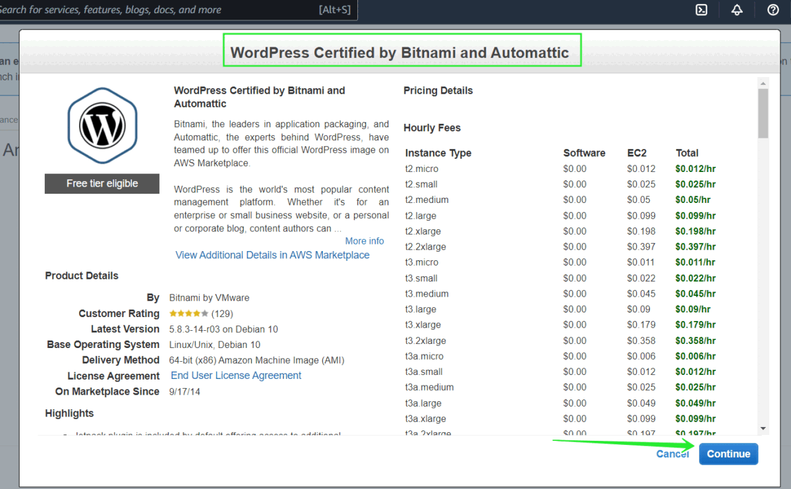Click the pricing panel scrollbar thumb

pyautogui.click(x=763, y=113)
